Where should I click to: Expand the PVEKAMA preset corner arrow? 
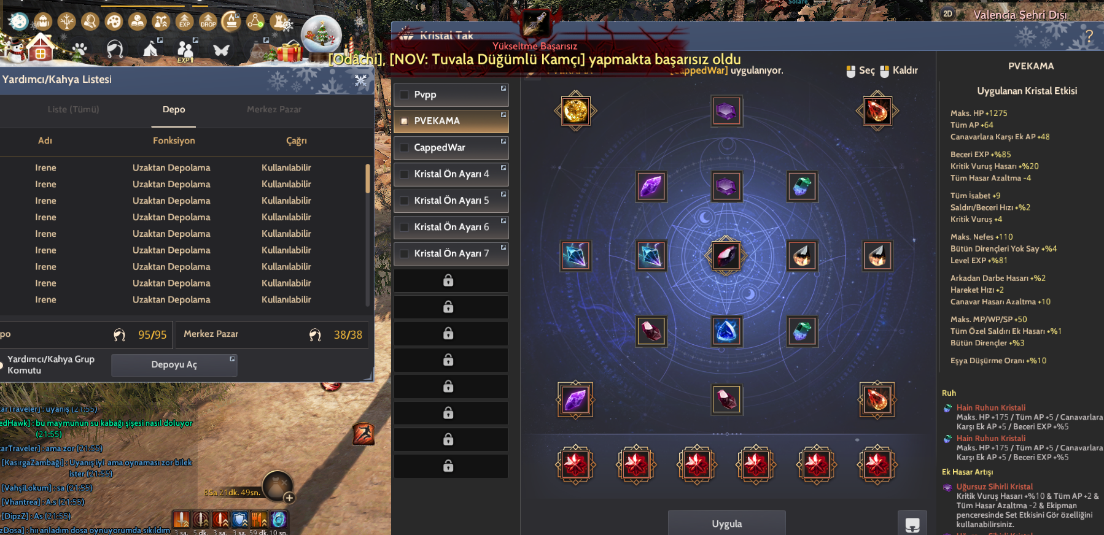(503, 115)
